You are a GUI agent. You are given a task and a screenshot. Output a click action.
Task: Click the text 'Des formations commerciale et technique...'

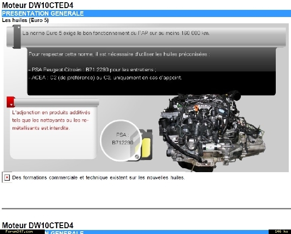coord(98,178)
